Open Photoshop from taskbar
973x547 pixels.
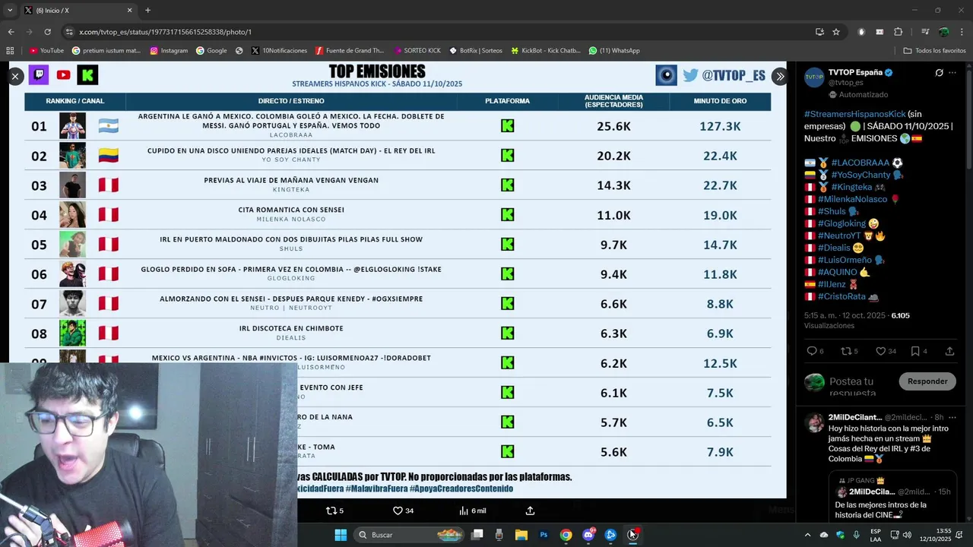click(x=544, y=535)
